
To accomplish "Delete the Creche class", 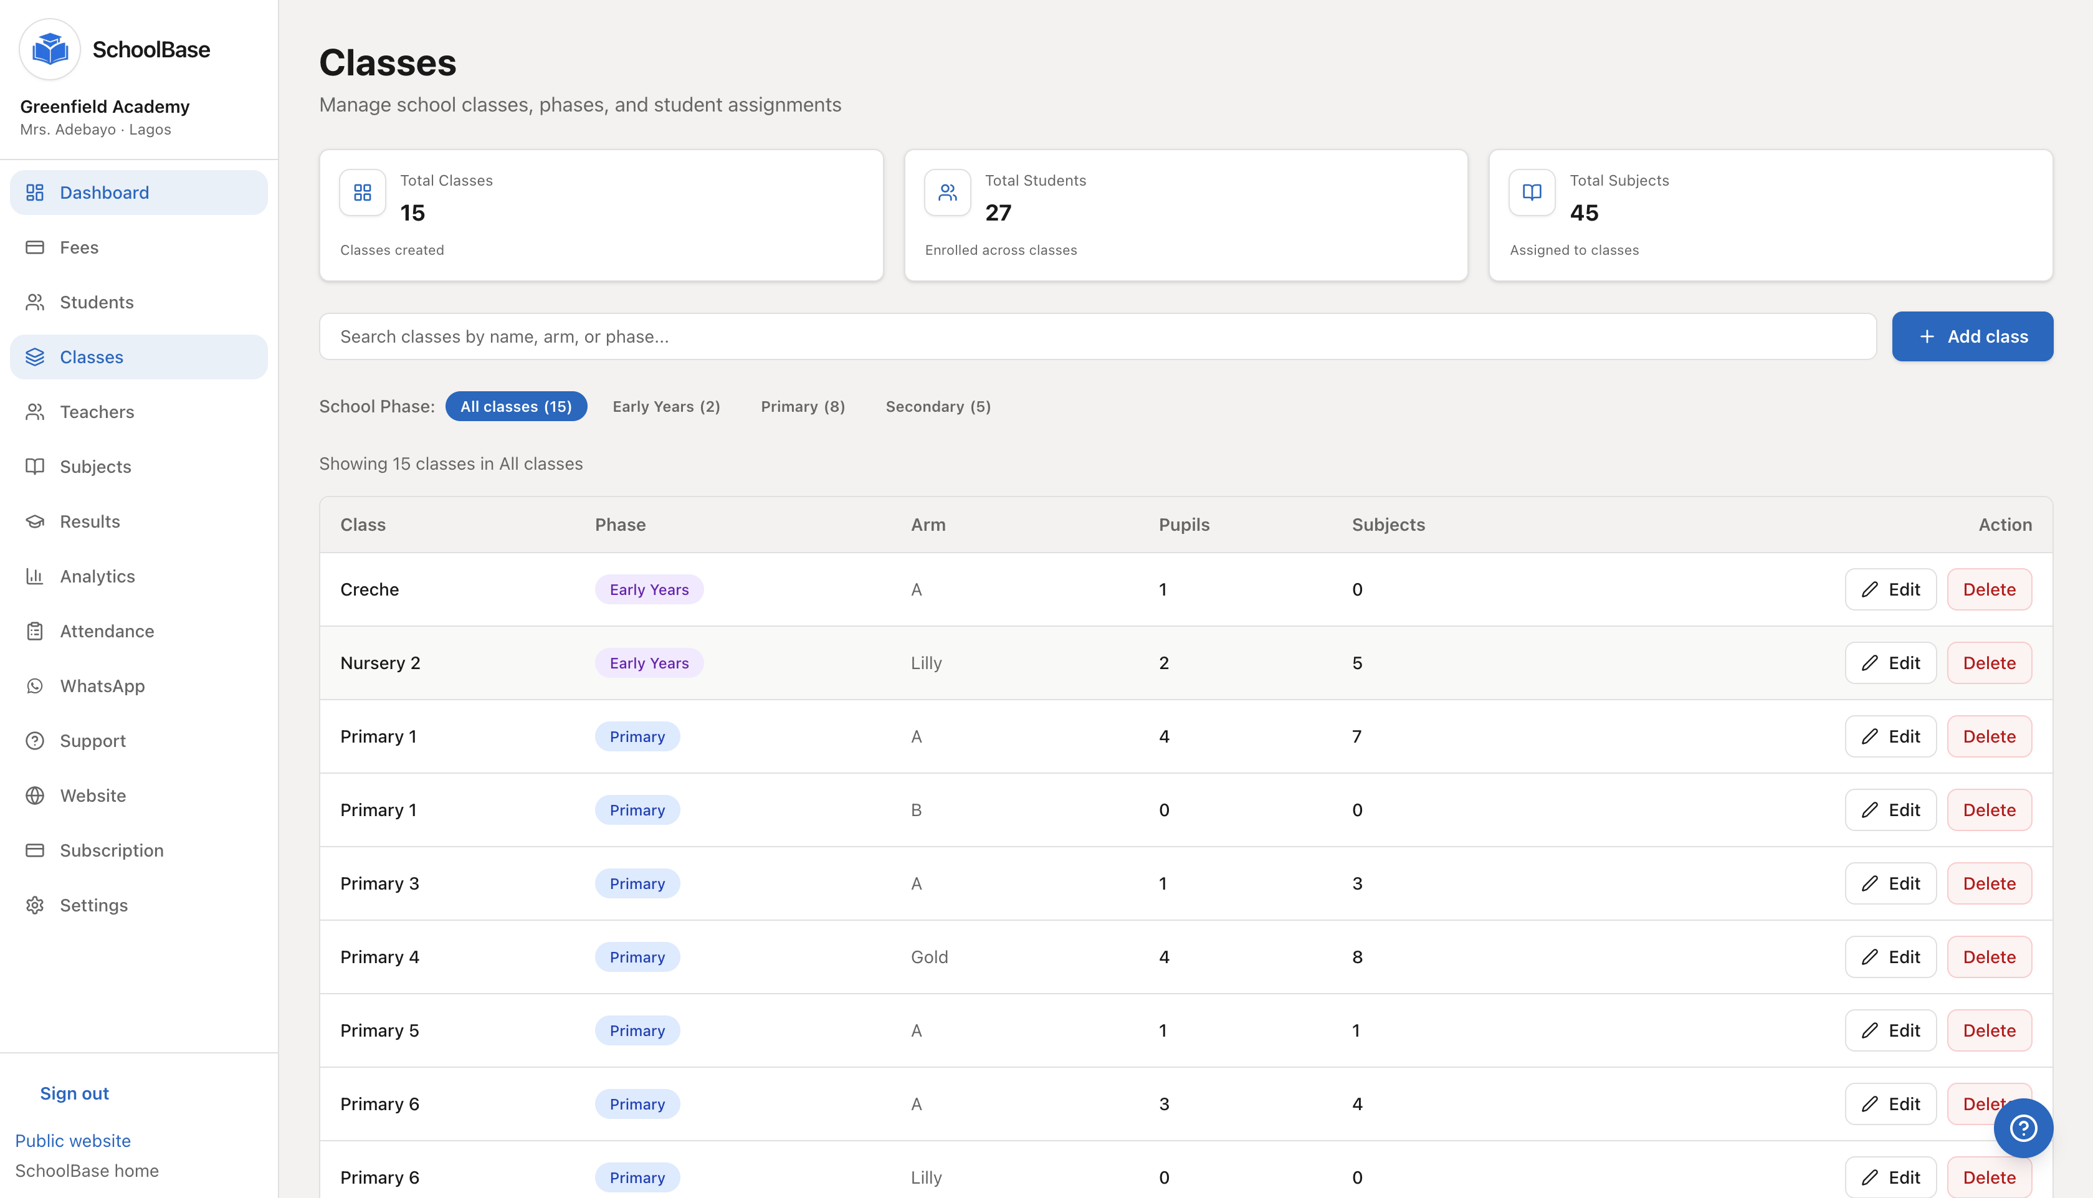I will 1990,589.
